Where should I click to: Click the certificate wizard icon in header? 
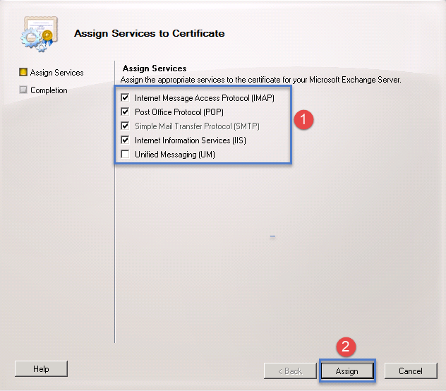point(40,34)
